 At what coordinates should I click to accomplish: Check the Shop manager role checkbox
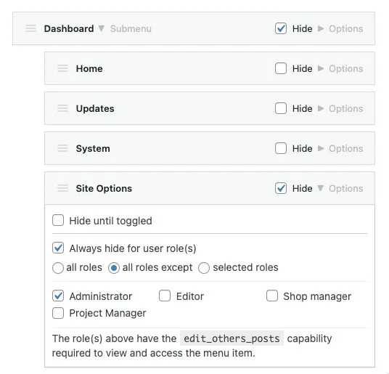[x=272, y=296]
